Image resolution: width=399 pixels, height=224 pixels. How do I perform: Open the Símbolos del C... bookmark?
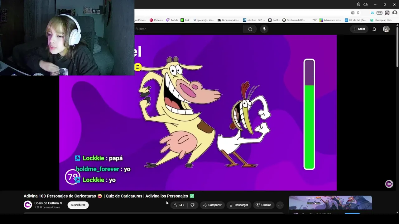(294, 20)
